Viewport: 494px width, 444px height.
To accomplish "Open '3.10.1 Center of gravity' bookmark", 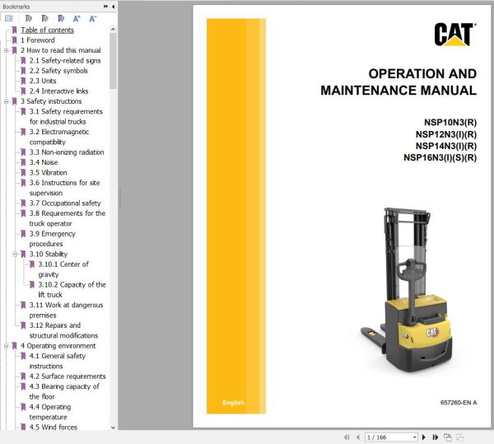I will point(63,269).
